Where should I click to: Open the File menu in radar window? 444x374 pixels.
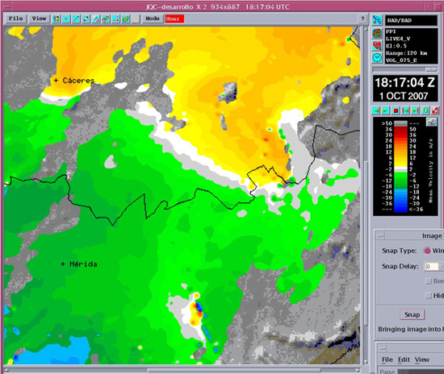click(x=16, y=19)
